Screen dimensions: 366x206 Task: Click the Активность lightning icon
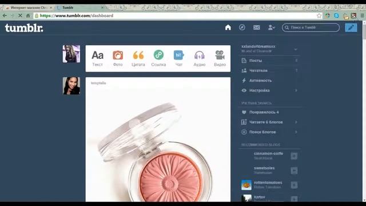pyautogui.click(x=244, y=80)
